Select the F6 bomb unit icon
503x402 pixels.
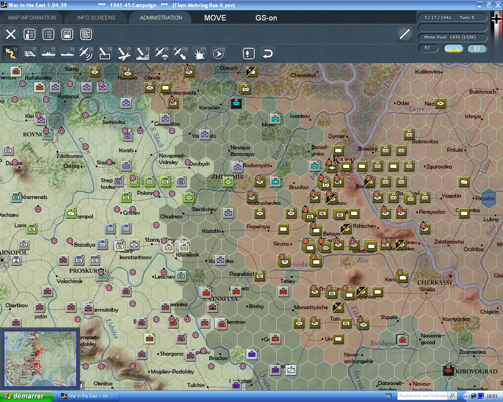click(105, 53)
